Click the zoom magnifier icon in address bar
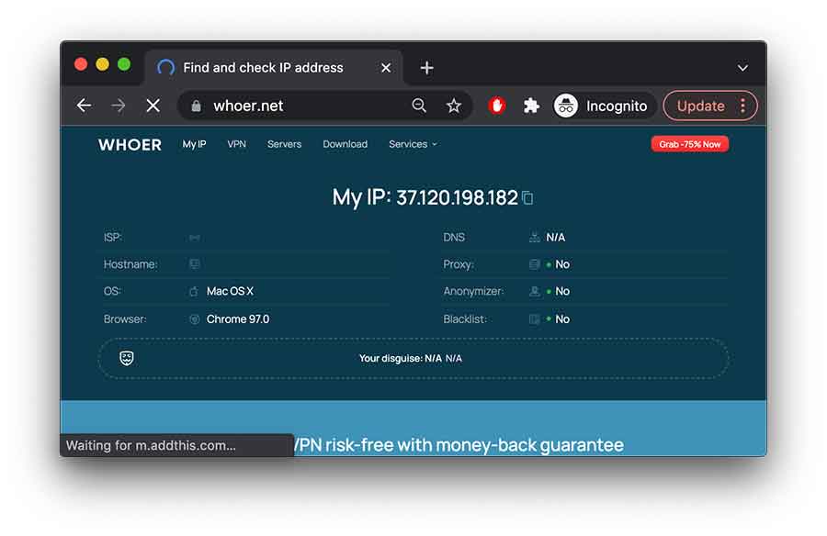827x536 pixels. 419,106
